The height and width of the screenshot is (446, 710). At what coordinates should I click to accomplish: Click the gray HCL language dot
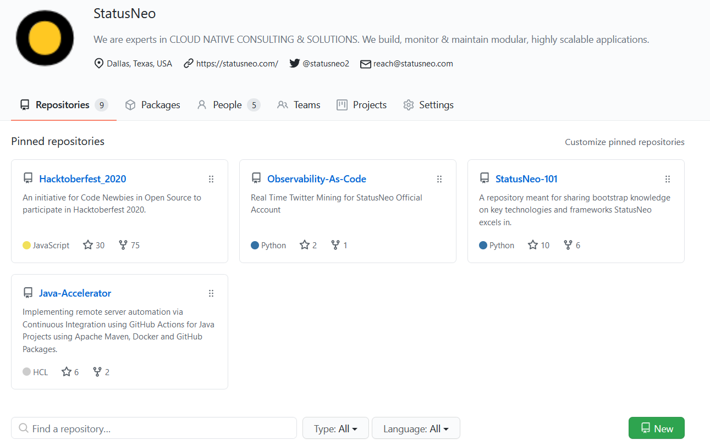(x=26, y=372)
